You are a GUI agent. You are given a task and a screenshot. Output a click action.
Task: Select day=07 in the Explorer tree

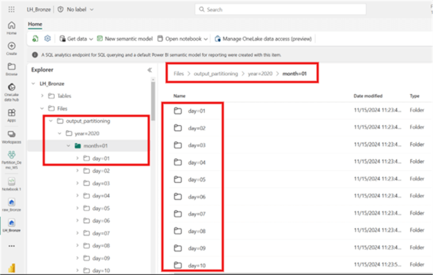[x=101, y=233]
